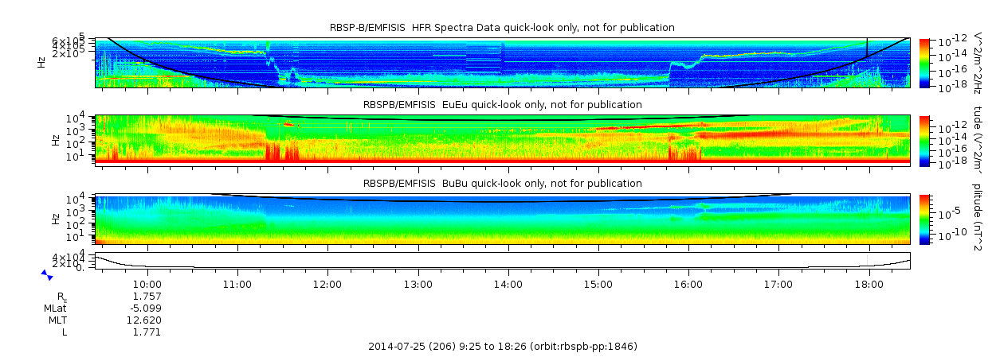Click the HFR Spectra colorbar
The image size is (996, 357).
(x=924, y=62)
